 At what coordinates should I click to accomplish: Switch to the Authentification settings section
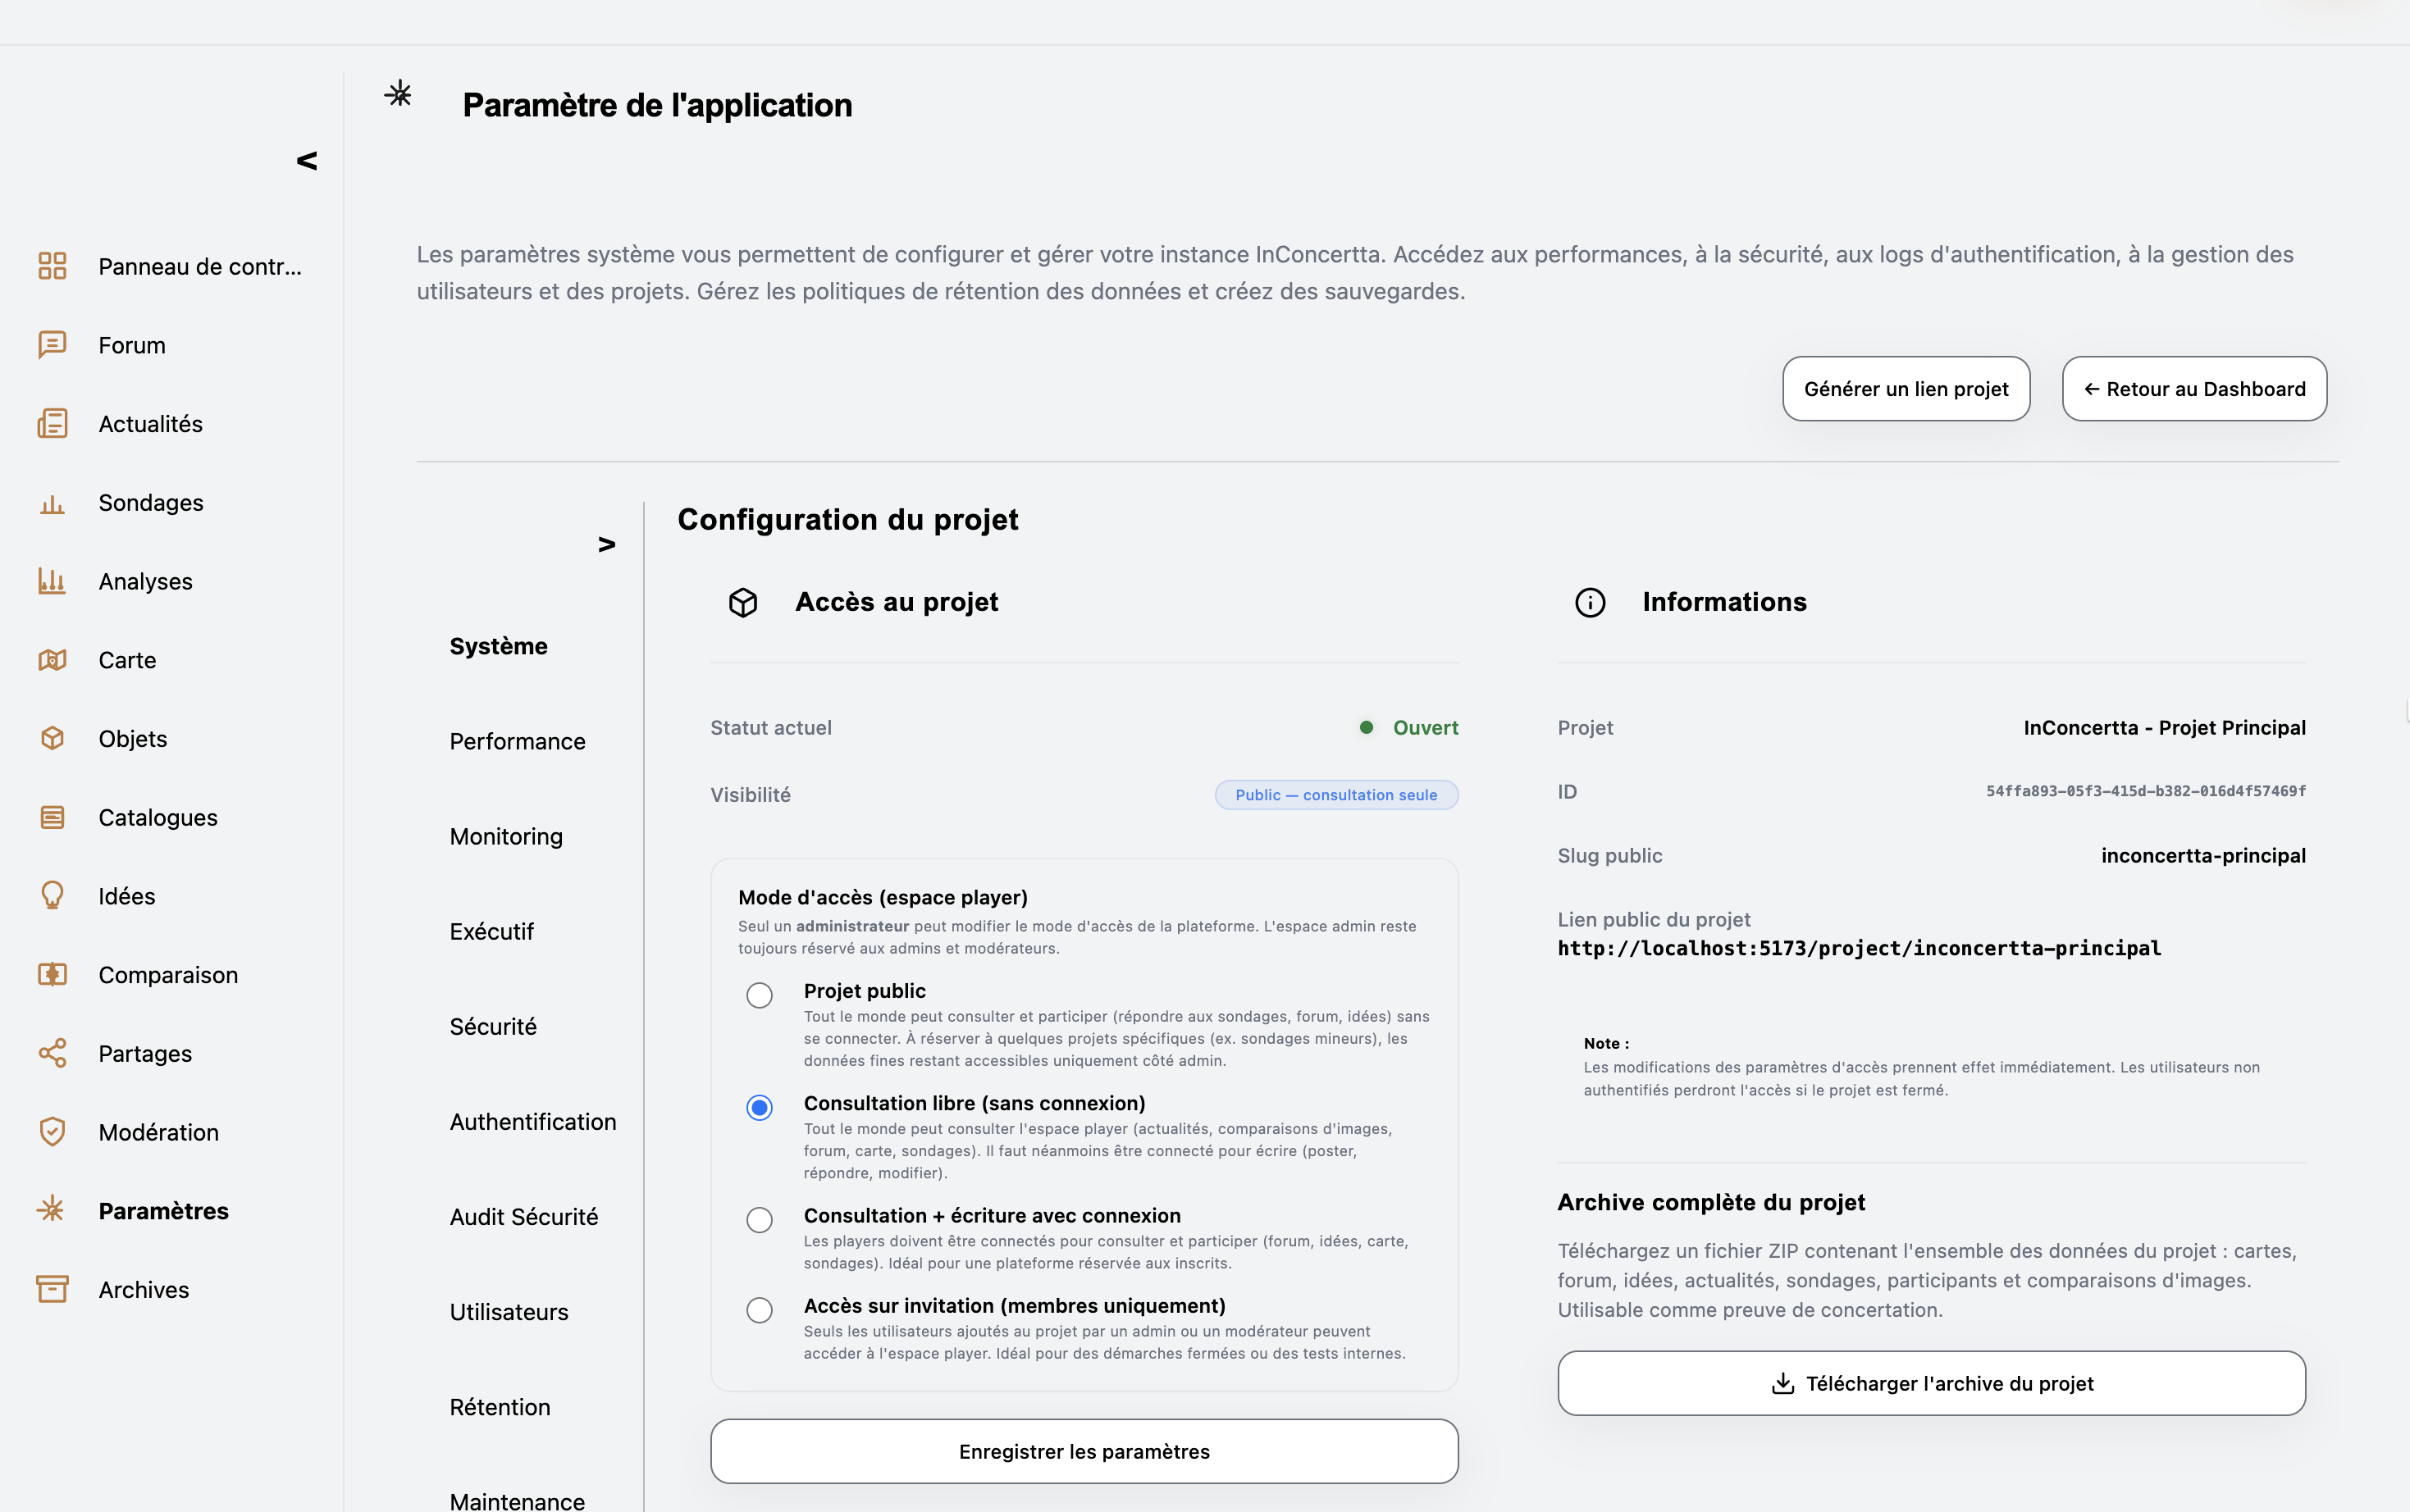point(532,1121)
